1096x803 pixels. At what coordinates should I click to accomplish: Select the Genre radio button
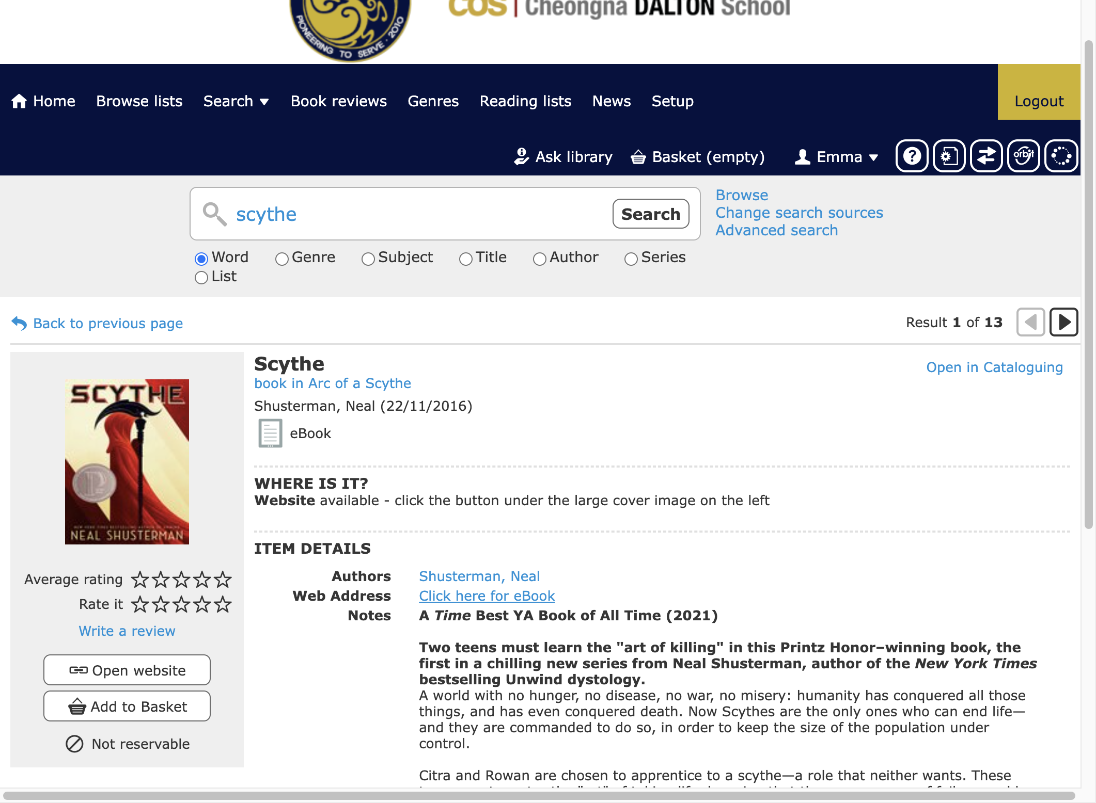pos(282,259)
